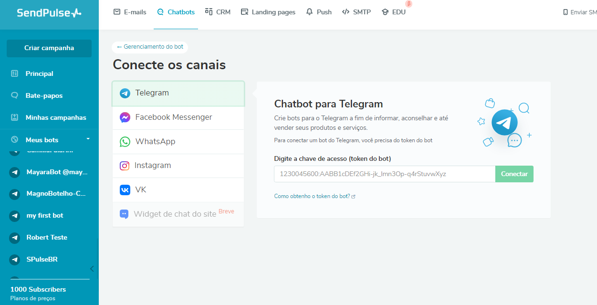The width and height of the screenshot is (597, 305).
Task: Click the Telegram icon beside MayaraBot
Action: coord(14,172)
